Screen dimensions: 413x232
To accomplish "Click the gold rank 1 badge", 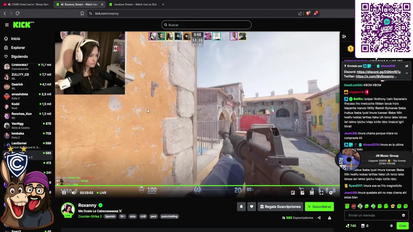I will 351,49.
